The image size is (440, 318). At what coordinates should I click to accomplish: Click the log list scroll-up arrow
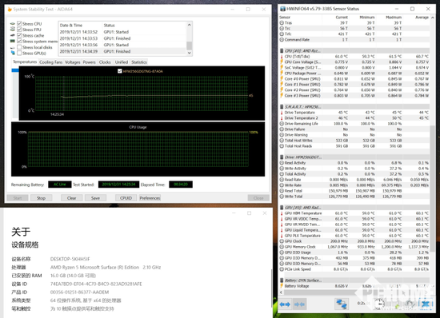189,25
